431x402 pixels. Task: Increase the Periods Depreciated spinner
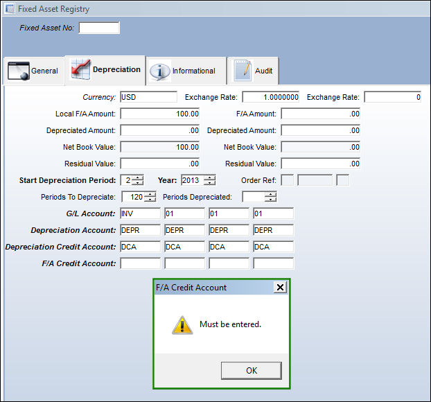271,194
